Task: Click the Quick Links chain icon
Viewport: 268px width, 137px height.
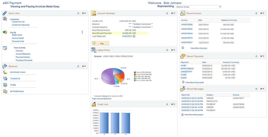Action: pos(5,13)
